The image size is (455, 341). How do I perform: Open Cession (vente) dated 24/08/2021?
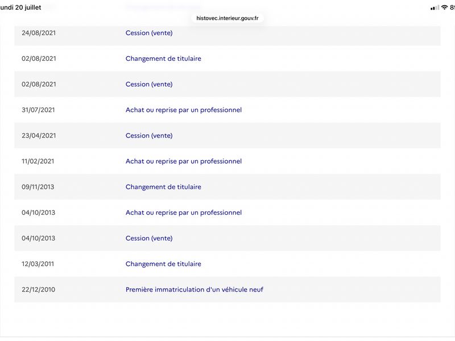pyautogui.click(x=149, y=33)
